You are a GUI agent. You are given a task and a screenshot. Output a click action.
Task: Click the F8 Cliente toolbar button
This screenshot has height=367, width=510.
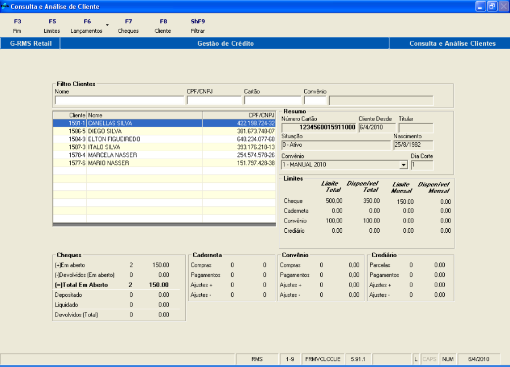(163, 26)
